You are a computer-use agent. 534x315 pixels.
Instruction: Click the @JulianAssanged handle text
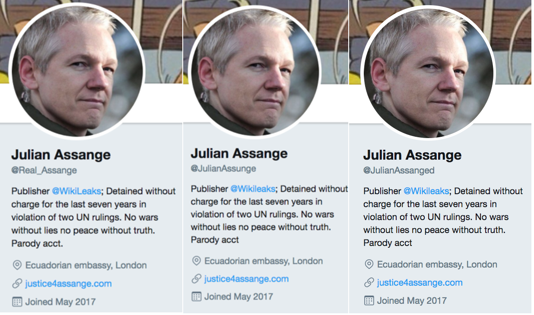399,170
